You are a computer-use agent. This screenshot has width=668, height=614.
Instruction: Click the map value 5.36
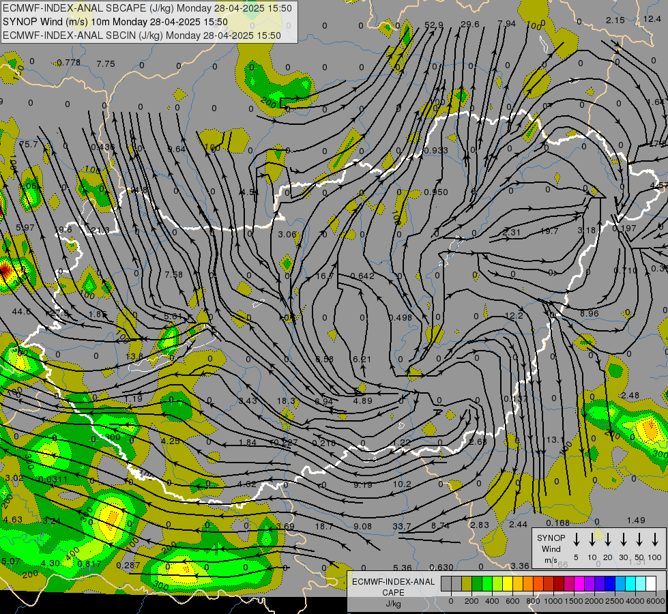(x=403, y=568)
